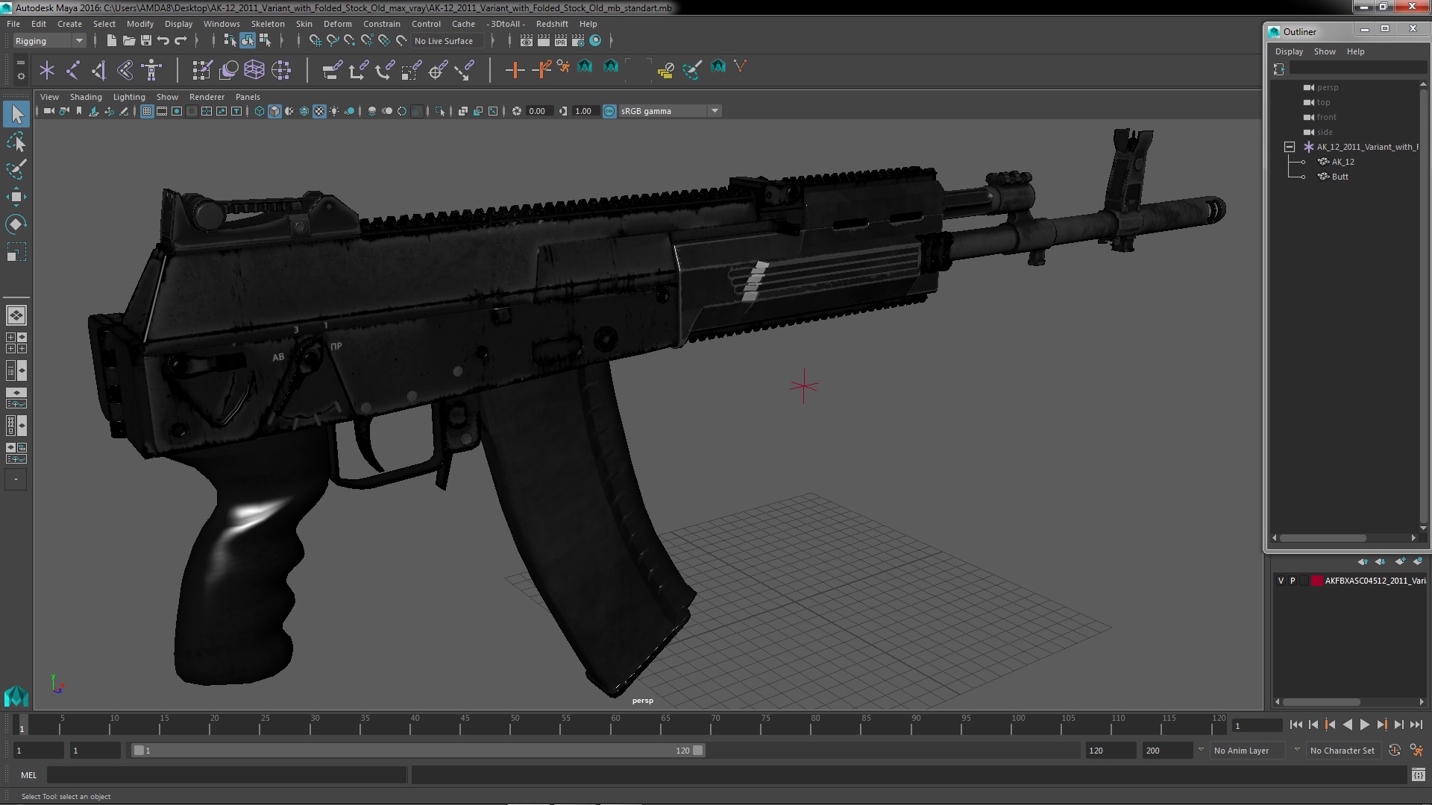Open IPR render icon
This screenshot has height=805, width=1432.
pos(561,41)
